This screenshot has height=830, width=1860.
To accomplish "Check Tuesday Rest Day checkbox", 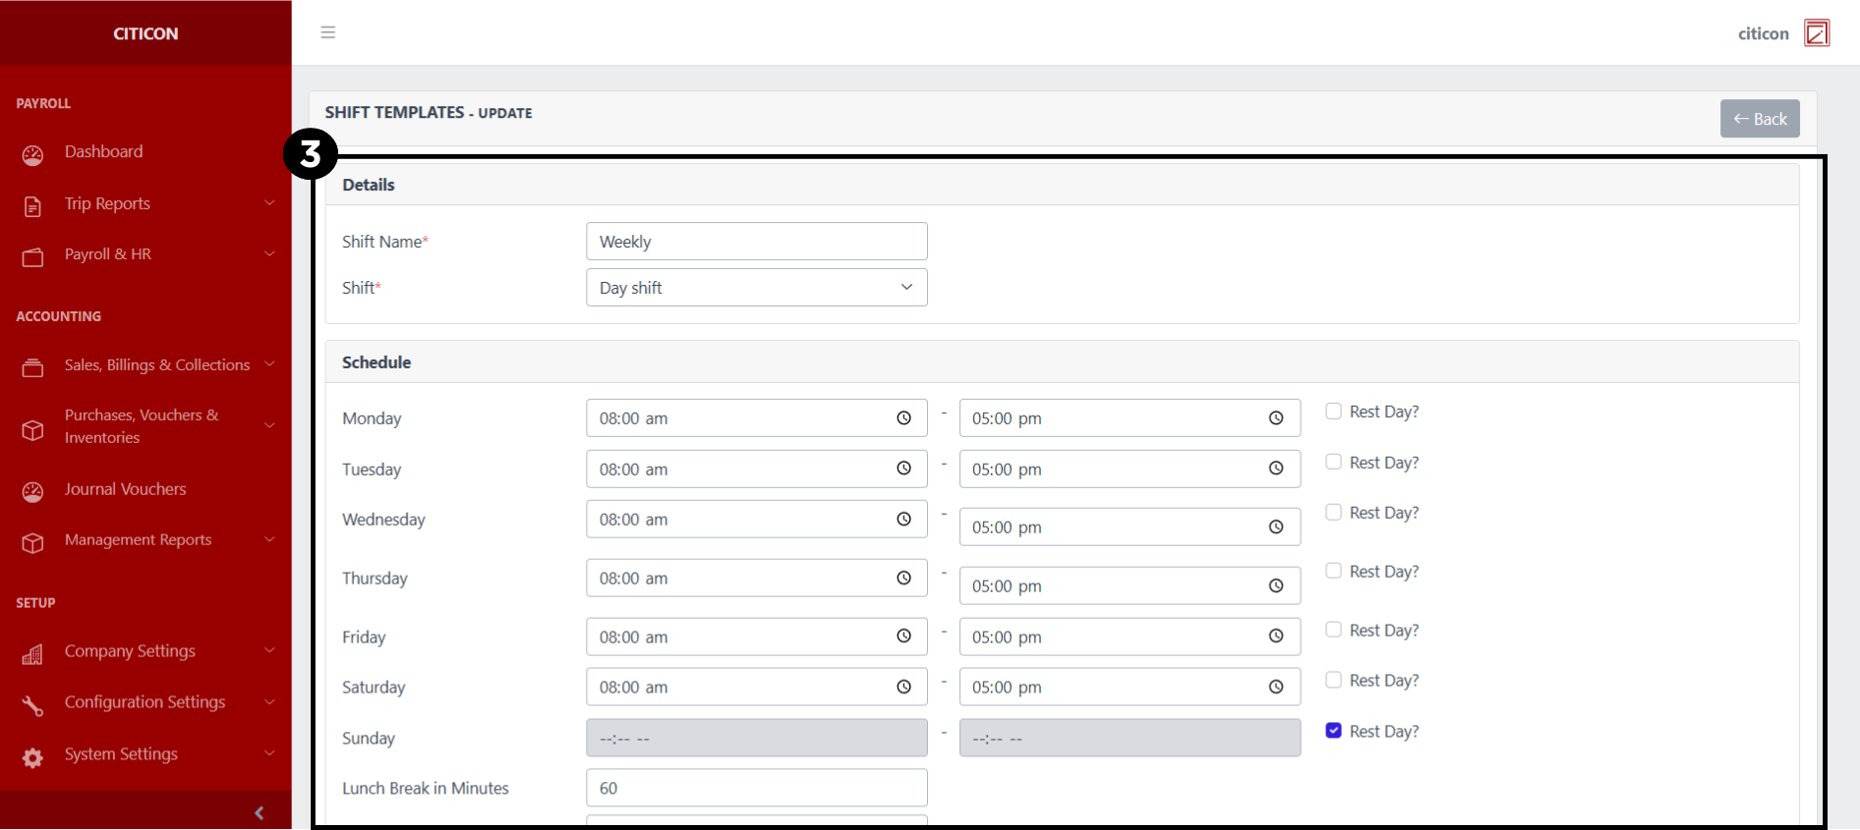I will tap(1333, 462).
